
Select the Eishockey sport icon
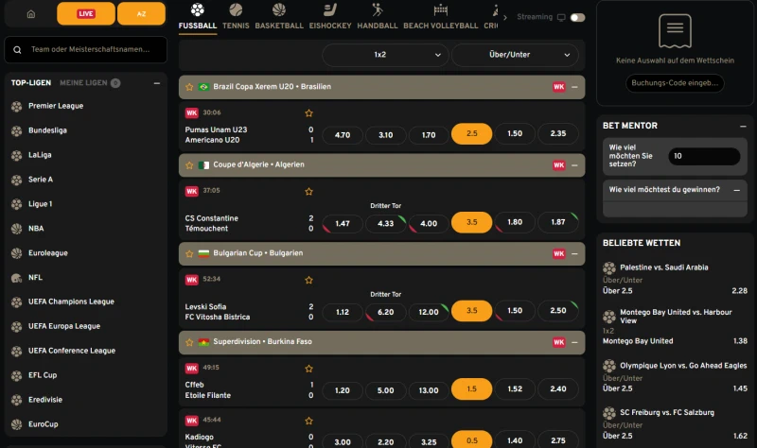(331, 10)
